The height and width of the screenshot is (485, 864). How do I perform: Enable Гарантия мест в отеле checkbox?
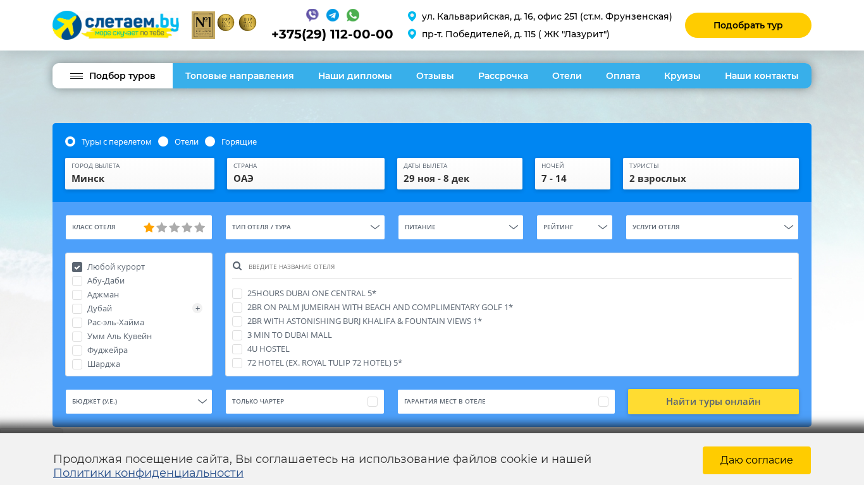point(603,402)
